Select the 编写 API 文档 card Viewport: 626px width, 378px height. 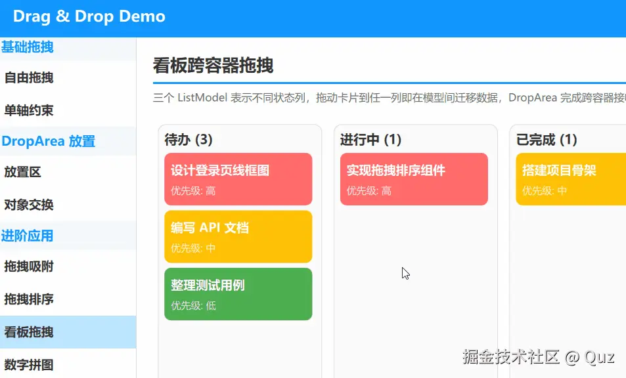[x=238, y=236]
